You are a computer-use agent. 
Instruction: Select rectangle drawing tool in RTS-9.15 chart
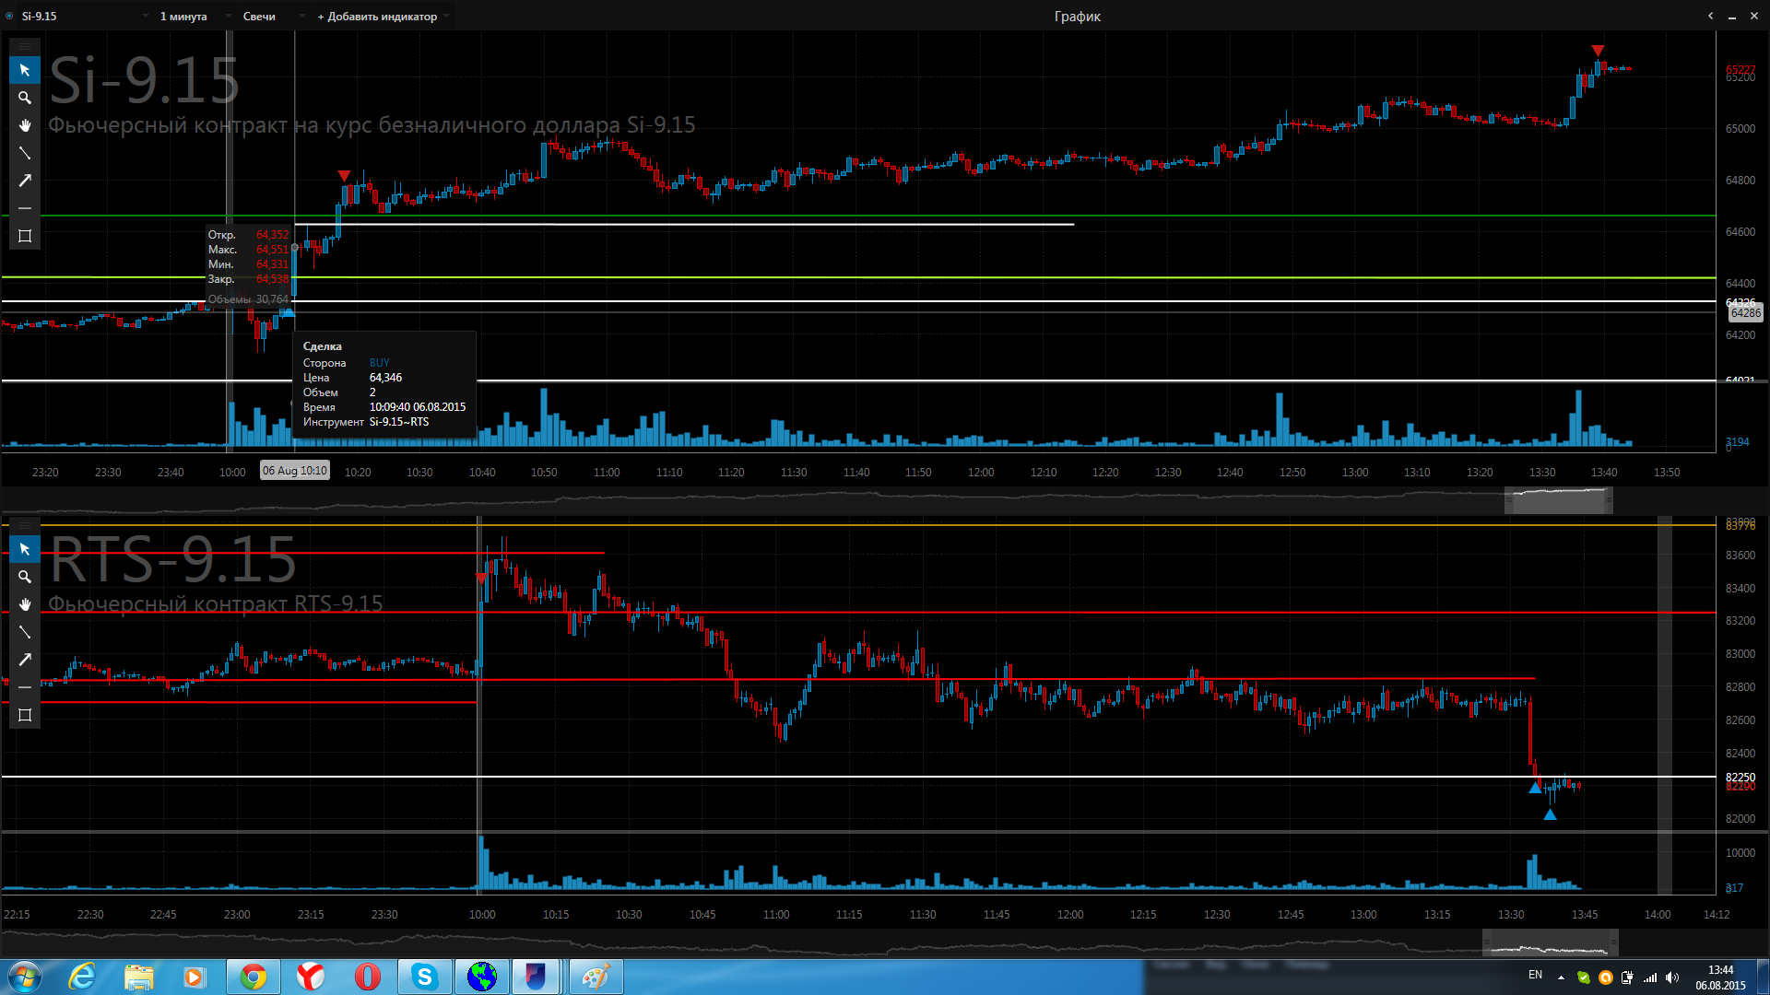click(25, 715)
